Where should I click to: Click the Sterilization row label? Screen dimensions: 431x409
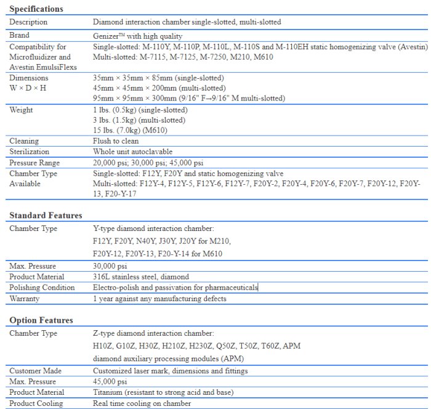pos(30,152)
